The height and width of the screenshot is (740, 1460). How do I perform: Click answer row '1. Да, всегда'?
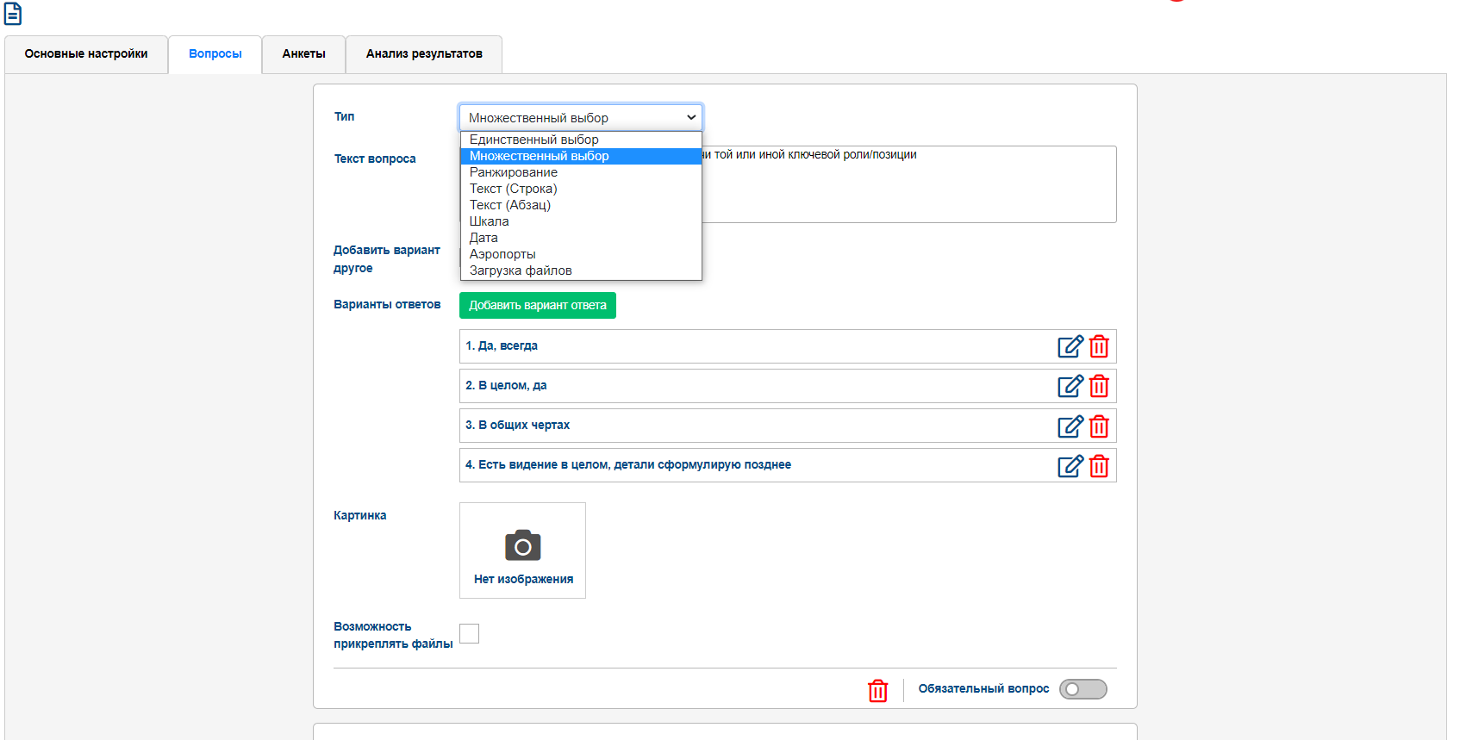click(788, 346)
